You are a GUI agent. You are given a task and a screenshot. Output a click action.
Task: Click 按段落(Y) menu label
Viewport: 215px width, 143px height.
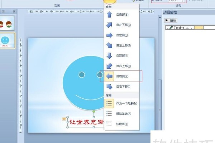[122, 124]
